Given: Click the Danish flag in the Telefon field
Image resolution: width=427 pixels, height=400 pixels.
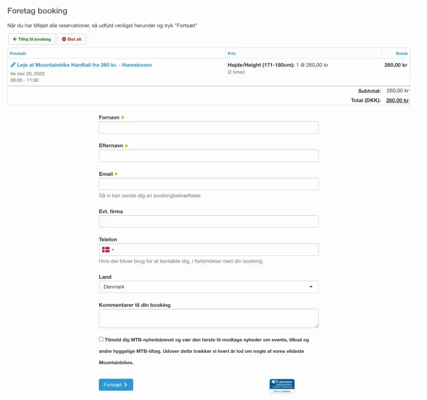Looking at the screenshot, I should tap(106, 250).
